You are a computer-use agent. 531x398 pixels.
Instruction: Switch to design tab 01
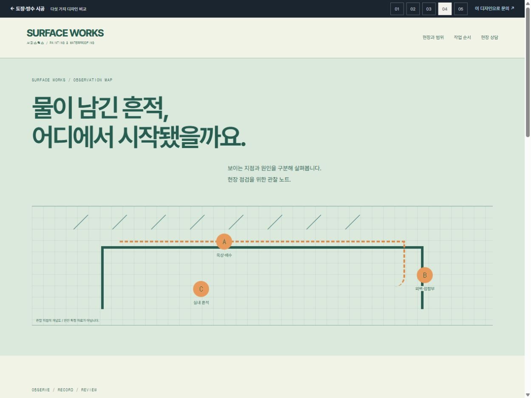[x=397, y=9]
